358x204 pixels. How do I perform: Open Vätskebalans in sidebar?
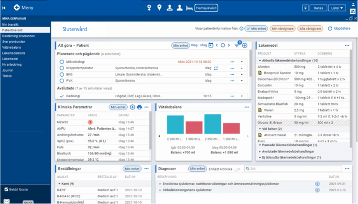pos(11,47)
